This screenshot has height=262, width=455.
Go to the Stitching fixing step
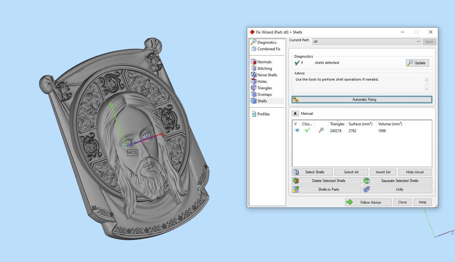coord(262,69)
